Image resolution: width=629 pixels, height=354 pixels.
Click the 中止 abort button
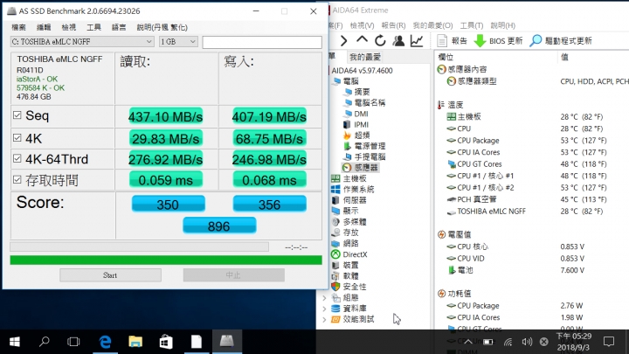(x=234, y=275)
